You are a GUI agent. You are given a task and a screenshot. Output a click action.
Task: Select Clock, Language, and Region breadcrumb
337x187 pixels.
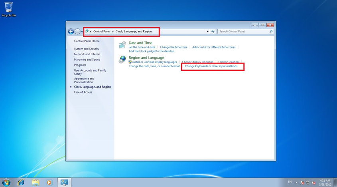134,32
